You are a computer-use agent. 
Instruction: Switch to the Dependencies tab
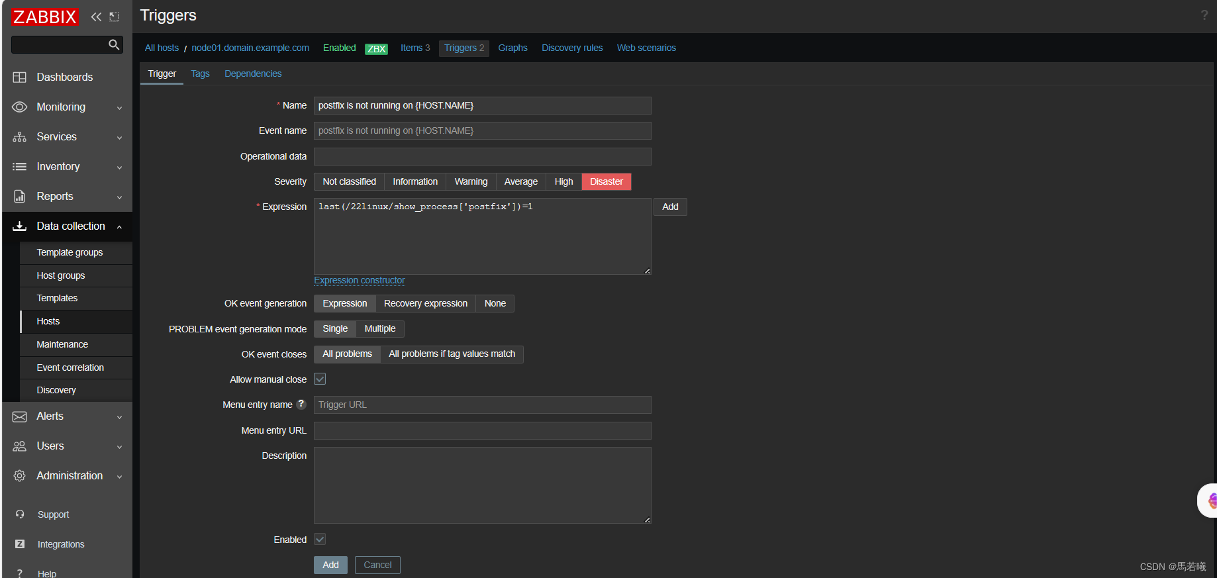tap(253, 73)
